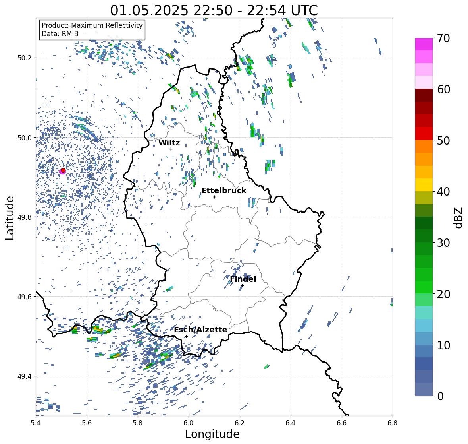Click the 'Product: Maximum Reflectivity' text
Image resolution: width=468 pixels, height=444 pixels.
(x=92, y=25)
